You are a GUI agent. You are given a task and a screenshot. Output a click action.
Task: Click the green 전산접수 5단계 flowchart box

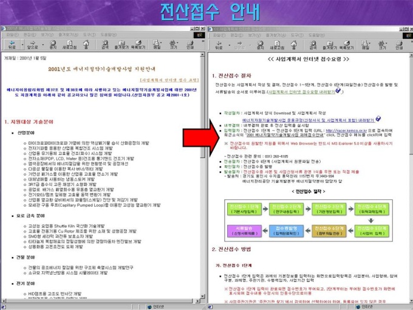tap(372, 230)
